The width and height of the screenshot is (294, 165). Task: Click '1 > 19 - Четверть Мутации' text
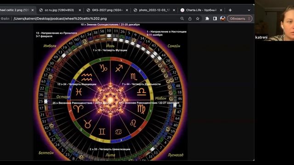click(110, 50)
